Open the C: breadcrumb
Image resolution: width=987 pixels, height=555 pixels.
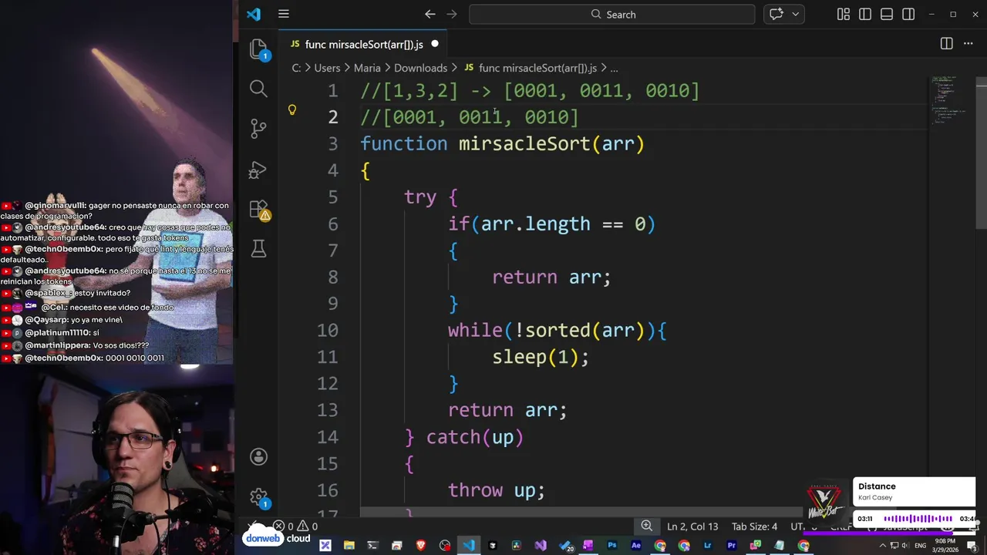296,68
